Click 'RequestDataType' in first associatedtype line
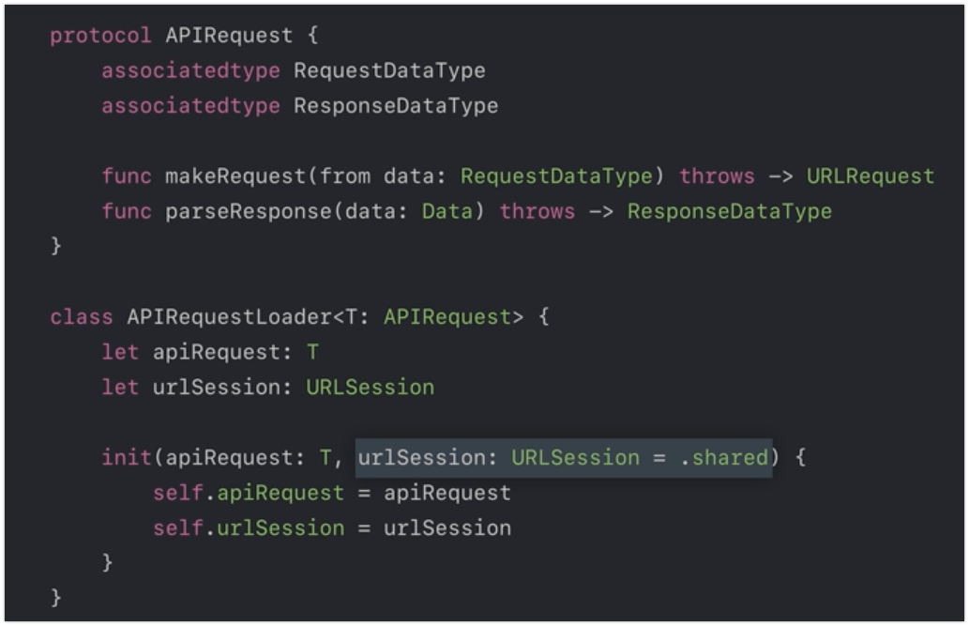The image size is (969, 626). click(x=389, y=70)
